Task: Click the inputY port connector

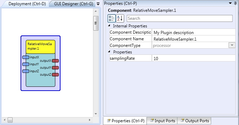Action: tap(26, 64)
